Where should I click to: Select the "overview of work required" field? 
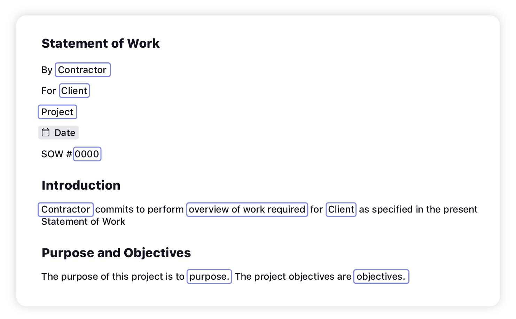[247, 209]
